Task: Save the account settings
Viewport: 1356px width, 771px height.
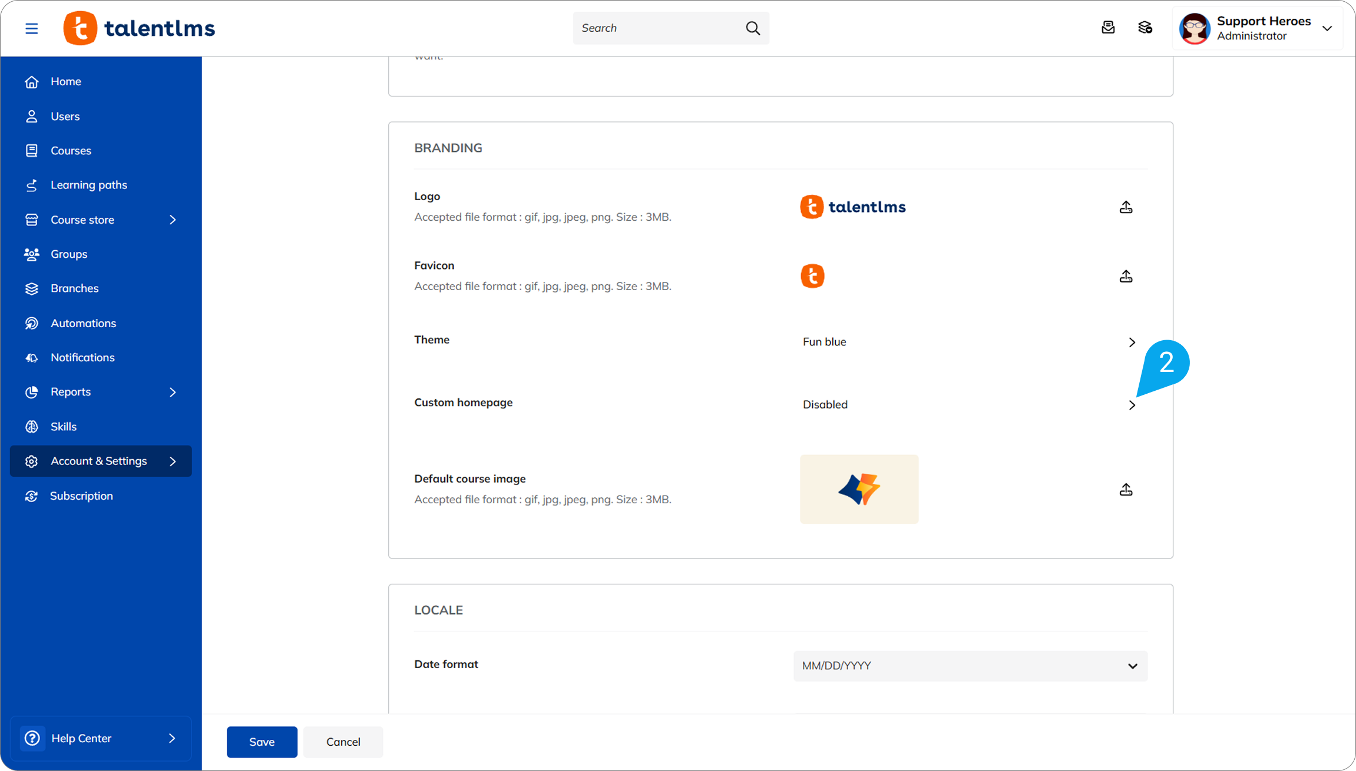Action: [x=262, y=742]
